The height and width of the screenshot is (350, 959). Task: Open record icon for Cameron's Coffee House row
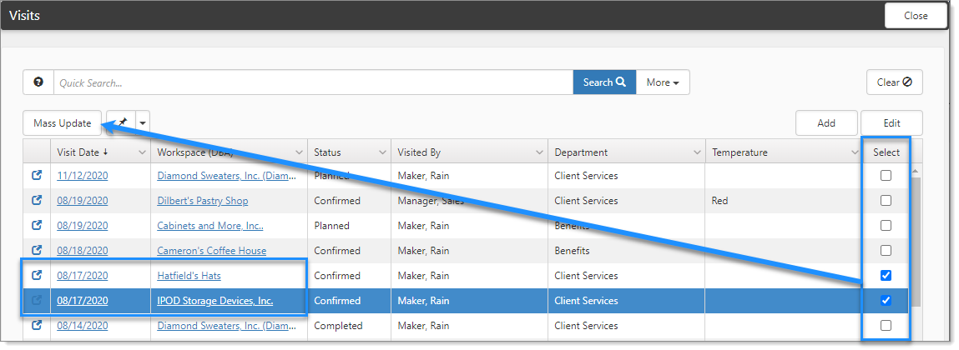[37, 251]
